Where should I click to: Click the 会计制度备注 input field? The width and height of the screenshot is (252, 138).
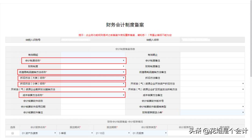[x=212, y=61]
